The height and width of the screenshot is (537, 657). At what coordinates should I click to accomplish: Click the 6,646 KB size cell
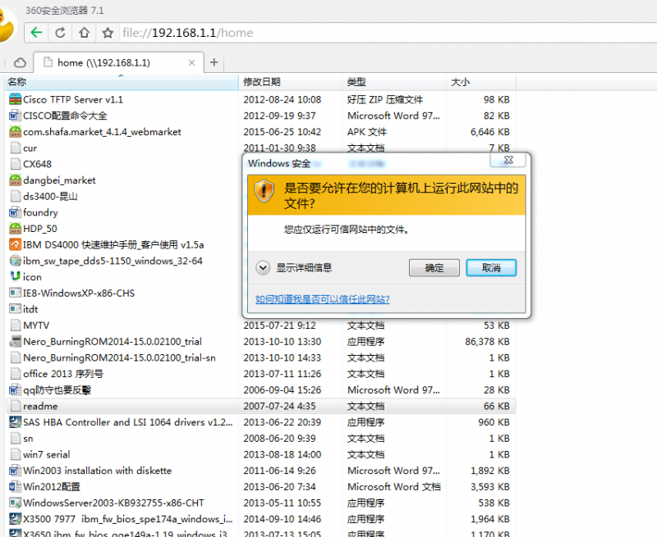tap(489, 132)
